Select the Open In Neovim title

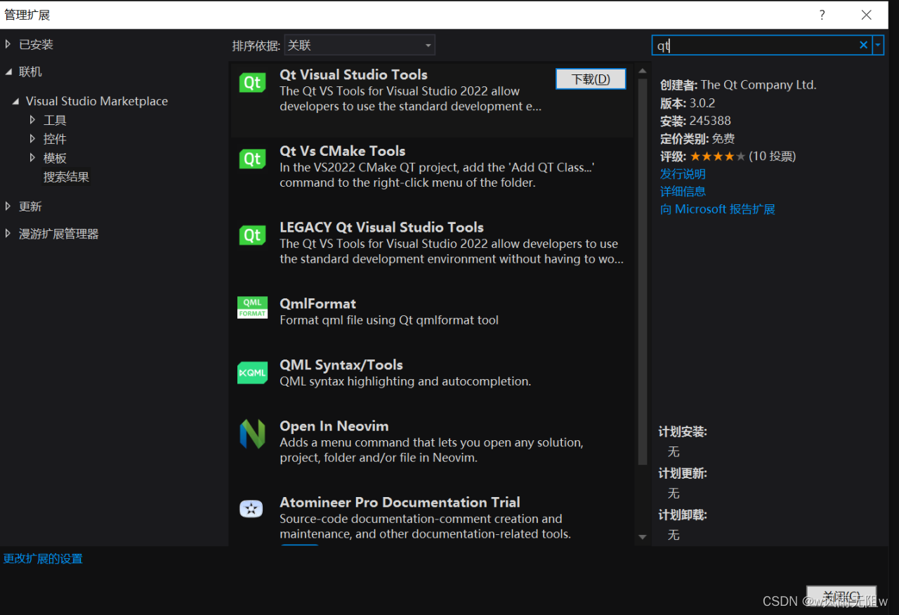[x=334, y=426]
